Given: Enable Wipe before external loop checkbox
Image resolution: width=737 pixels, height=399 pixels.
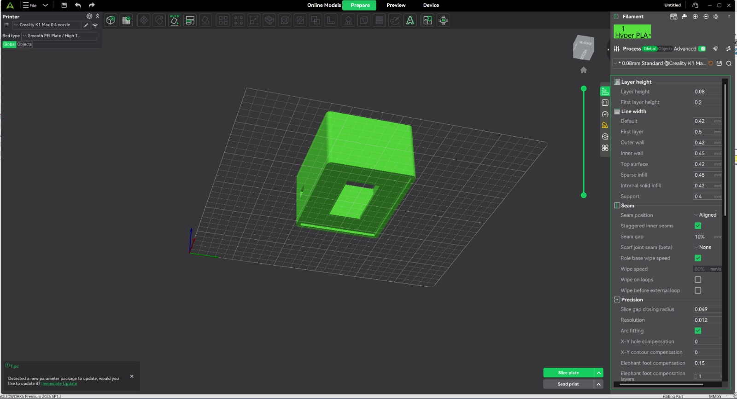Looking at the screenshot, I should pos(698,290).
